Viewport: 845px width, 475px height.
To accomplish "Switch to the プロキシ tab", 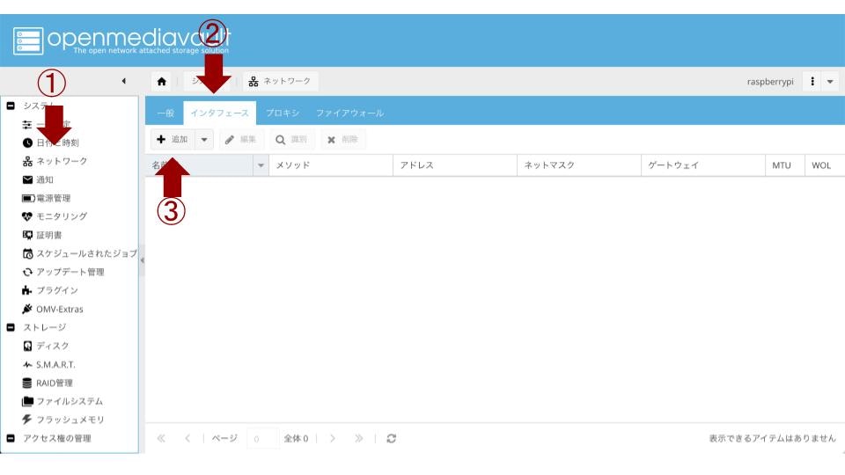I will [283, 113].
